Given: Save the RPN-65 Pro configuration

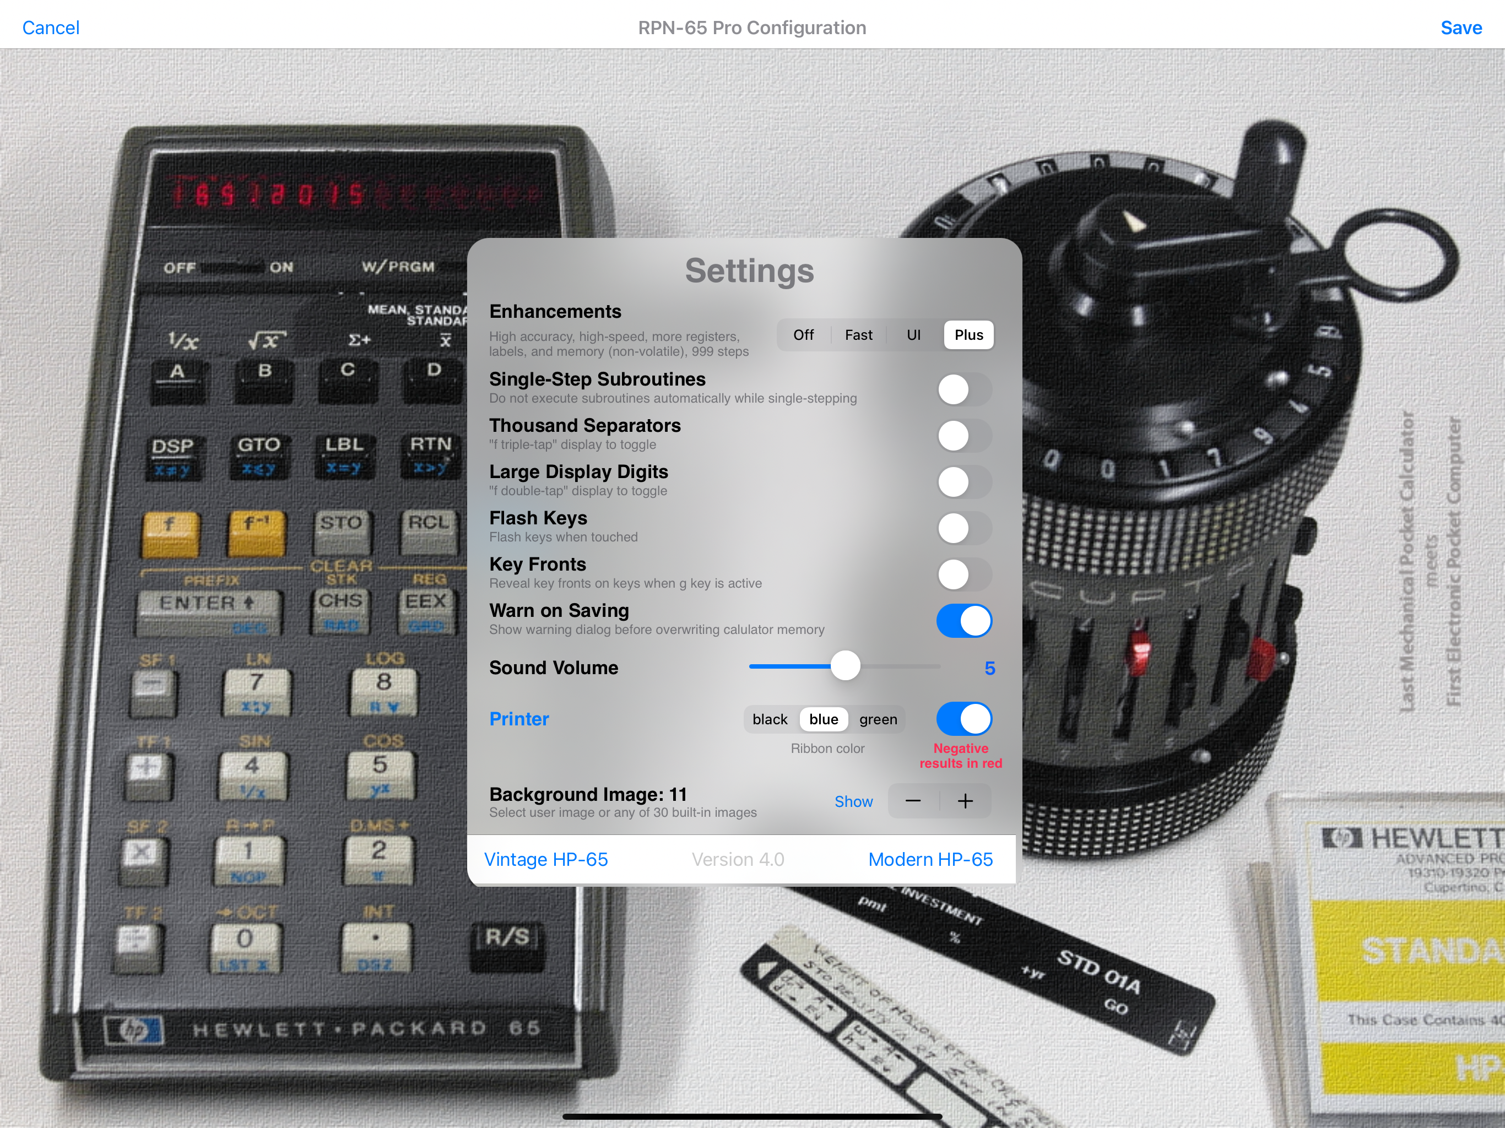Looking at the screenshot, I should click(x=1461, y=27).
